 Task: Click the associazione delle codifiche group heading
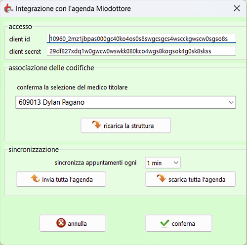tap(51, 68)
